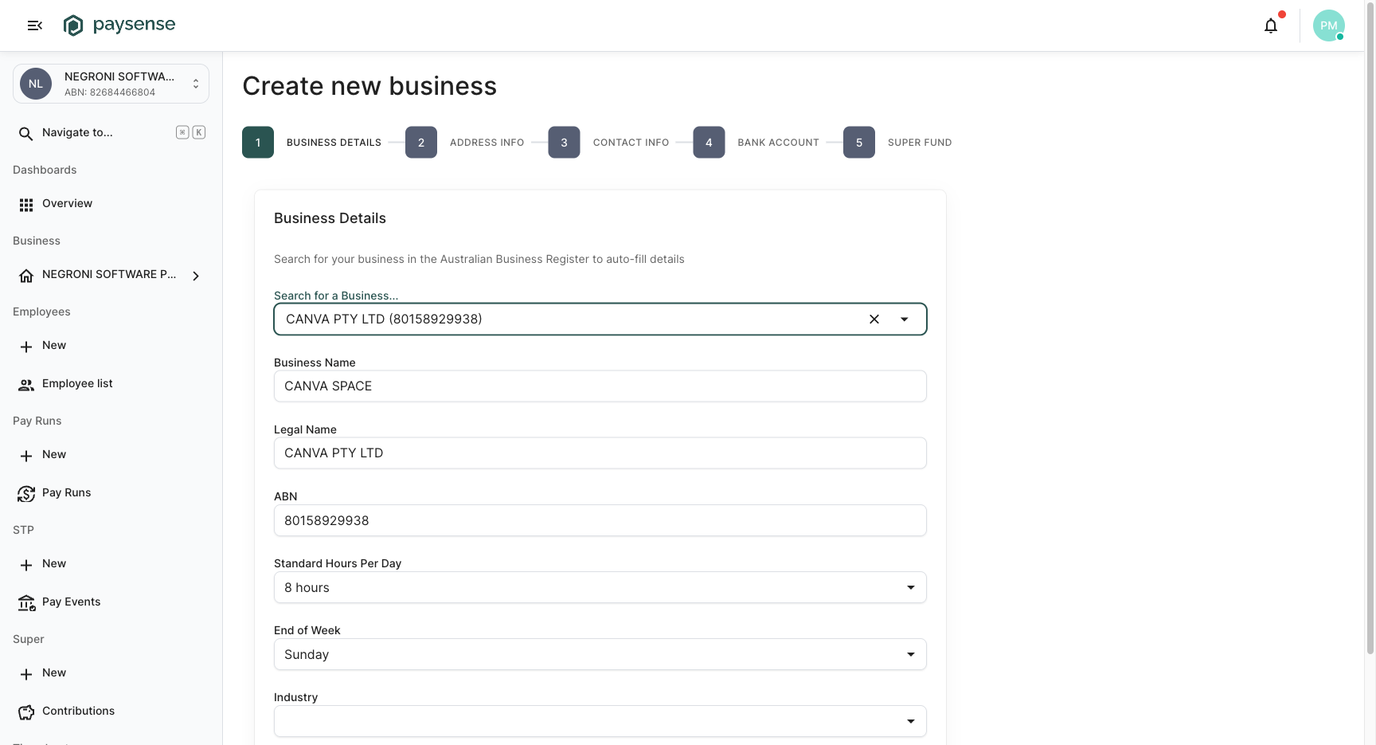Create New under Pay Runs

tap(111, 455)
